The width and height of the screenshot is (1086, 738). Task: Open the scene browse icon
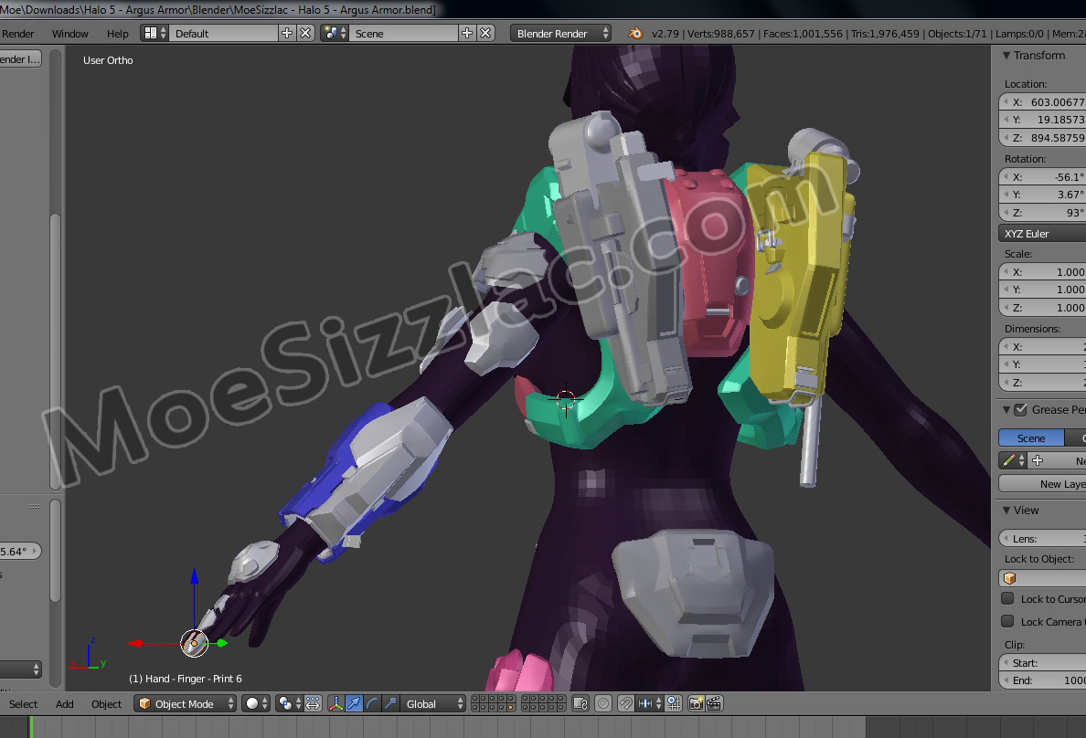[335, 33]
